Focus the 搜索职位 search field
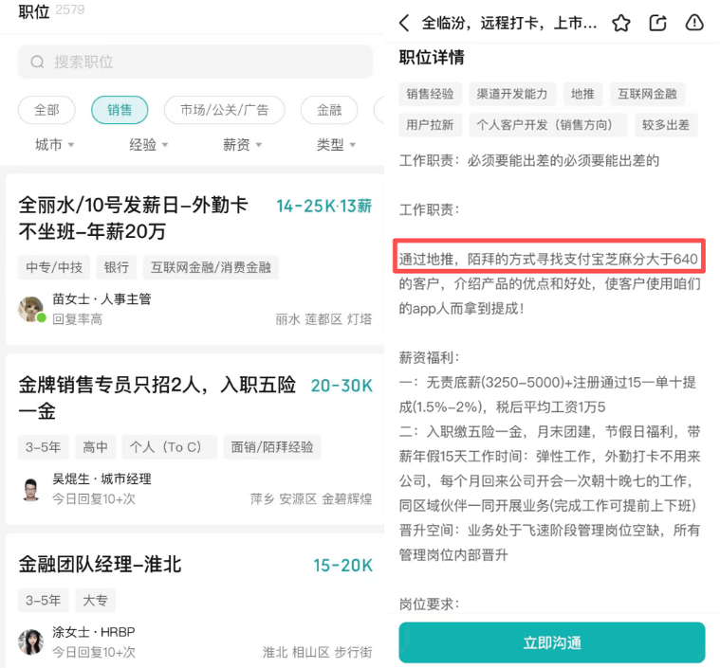This screenshot has width=720, height=668. pos(195,62)
